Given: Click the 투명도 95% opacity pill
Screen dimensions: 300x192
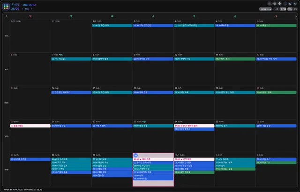Looking at the screenshot, I should [265, 9].
